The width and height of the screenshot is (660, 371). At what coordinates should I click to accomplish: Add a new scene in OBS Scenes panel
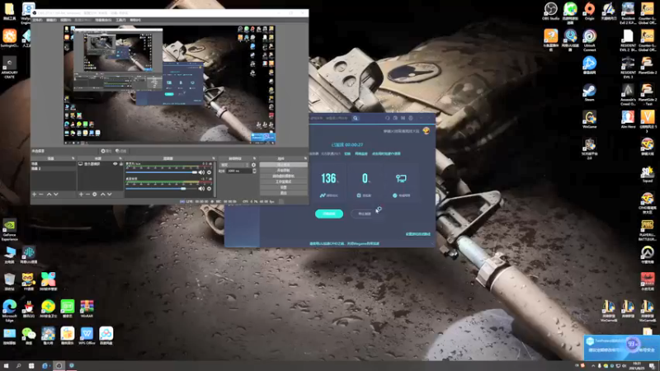[x=35, y=195]
